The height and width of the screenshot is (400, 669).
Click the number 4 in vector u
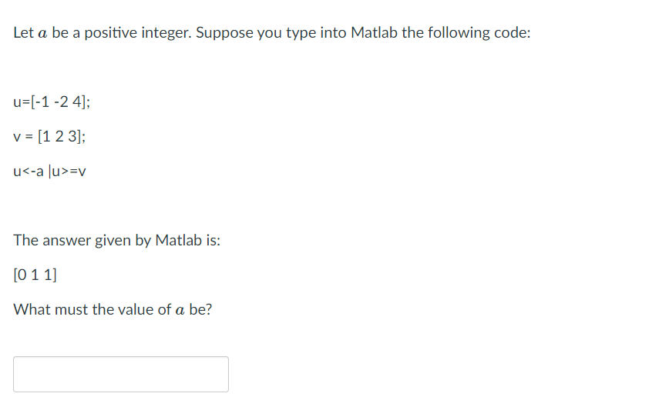(x=77, y=102)
